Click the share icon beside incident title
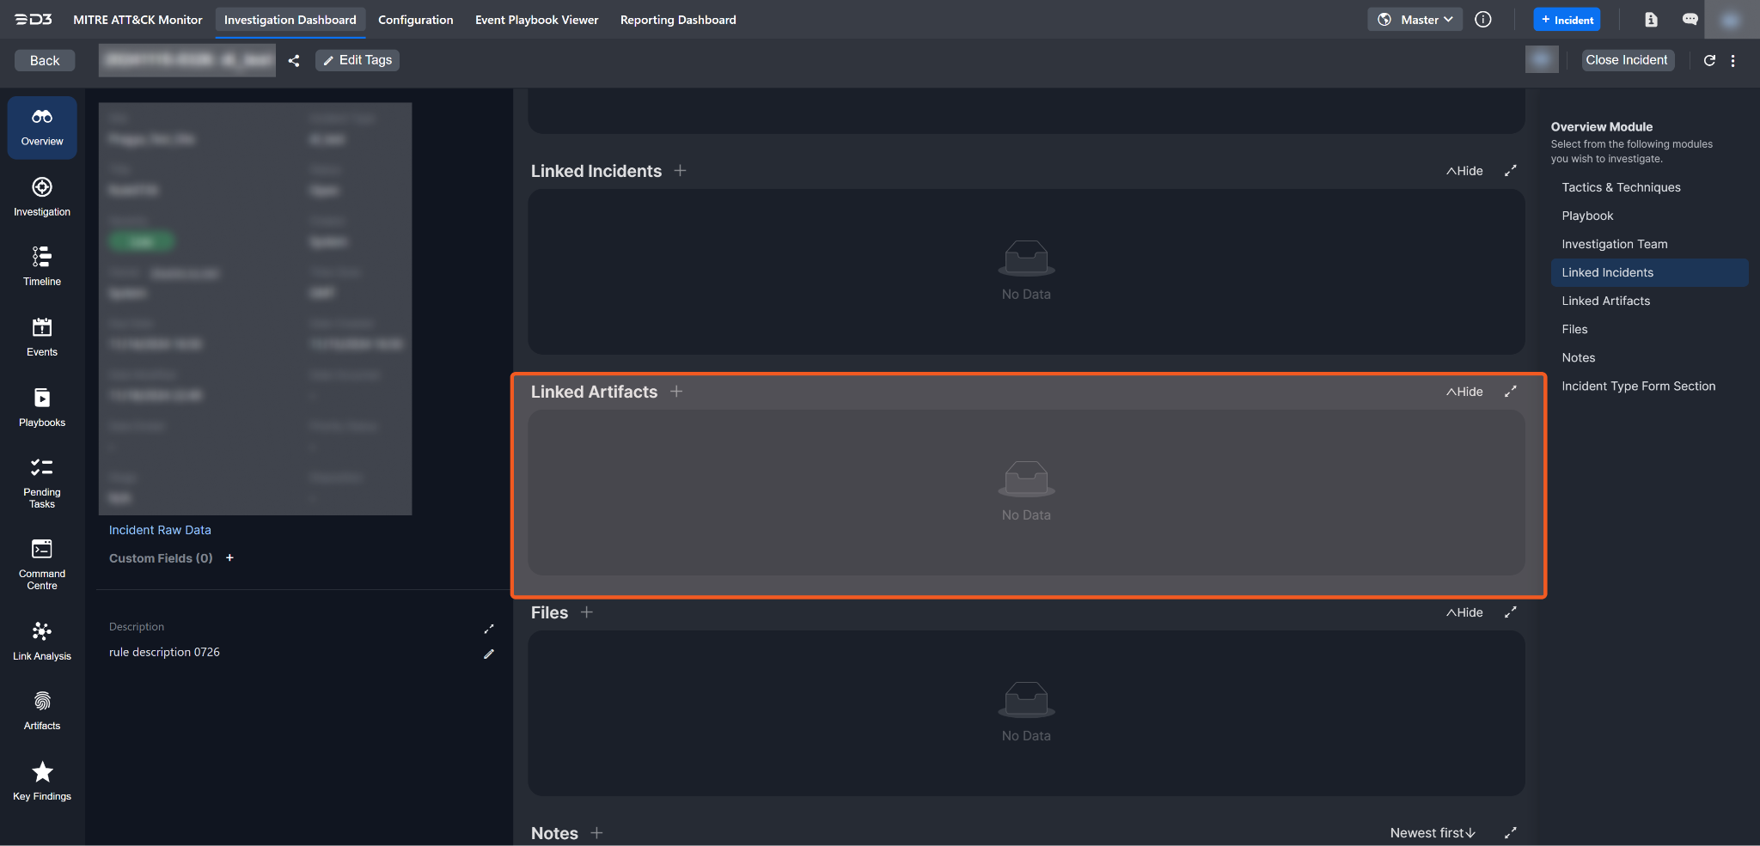Viewport: 1760px width, 846px height. click(294, 61)
